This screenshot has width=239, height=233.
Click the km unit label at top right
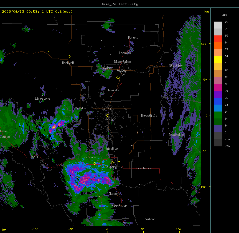coord(207,12)
